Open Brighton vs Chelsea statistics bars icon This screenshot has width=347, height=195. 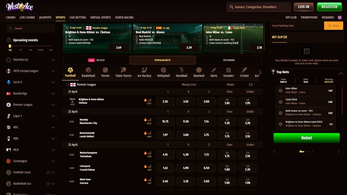(149, 100)
